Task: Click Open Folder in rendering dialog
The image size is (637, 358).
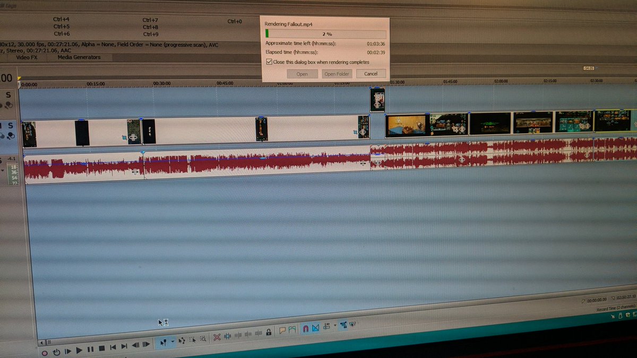Action: [x=337, y=74]
